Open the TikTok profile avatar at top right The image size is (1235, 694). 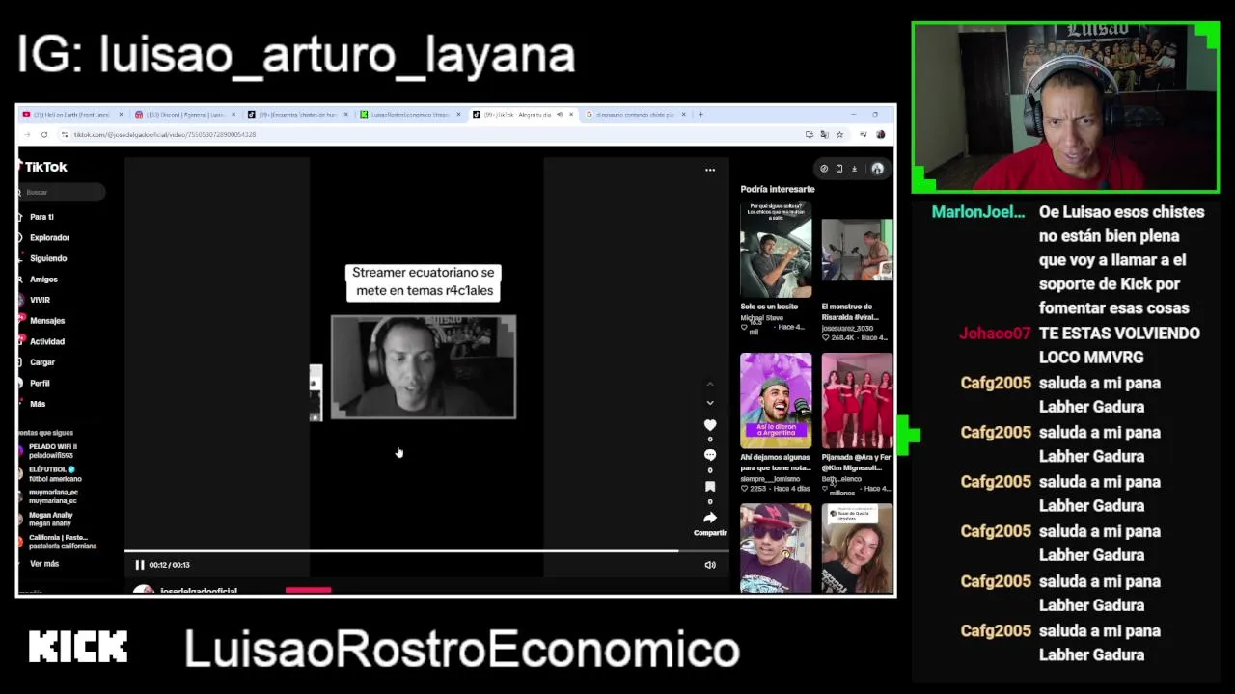coord(877,169)
